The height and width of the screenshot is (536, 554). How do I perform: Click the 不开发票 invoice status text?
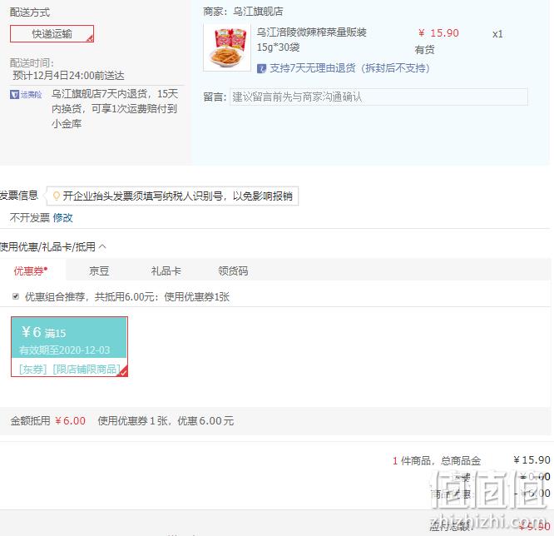click(x=30, y=218)
